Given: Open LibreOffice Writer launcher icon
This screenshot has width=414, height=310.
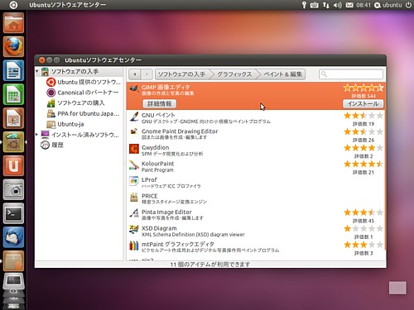Looking at the screenshot, I should point(13,70).
